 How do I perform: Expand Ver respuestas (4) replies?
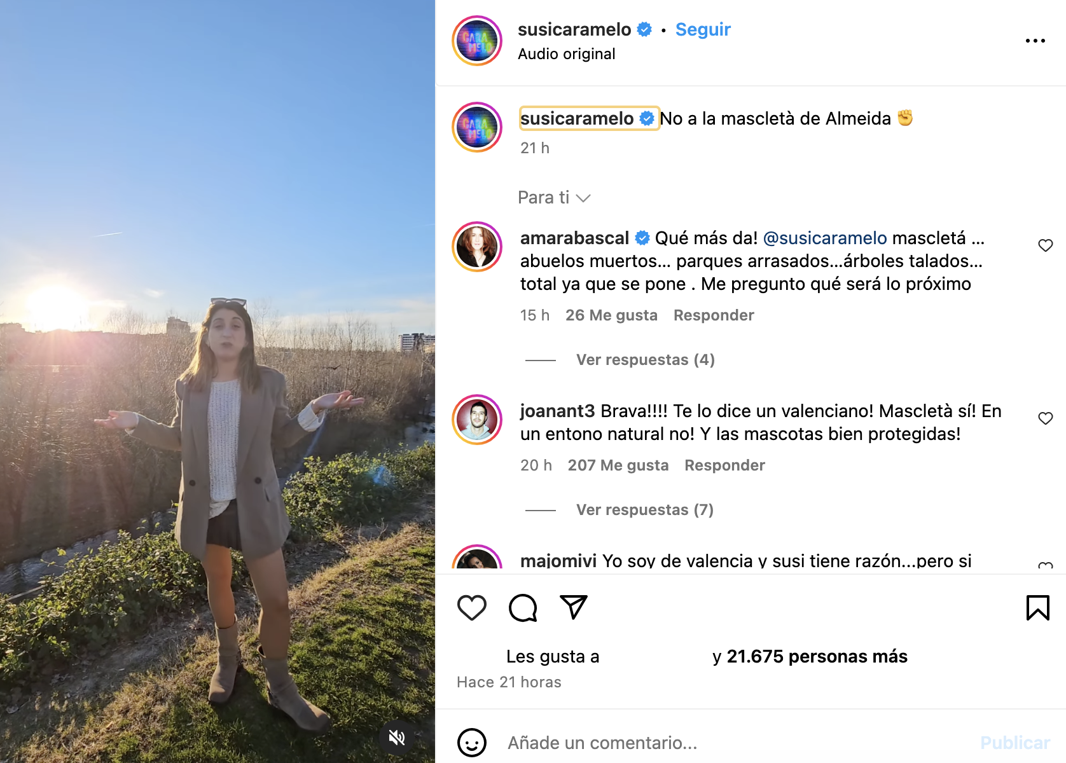click(x=645, y=360)
